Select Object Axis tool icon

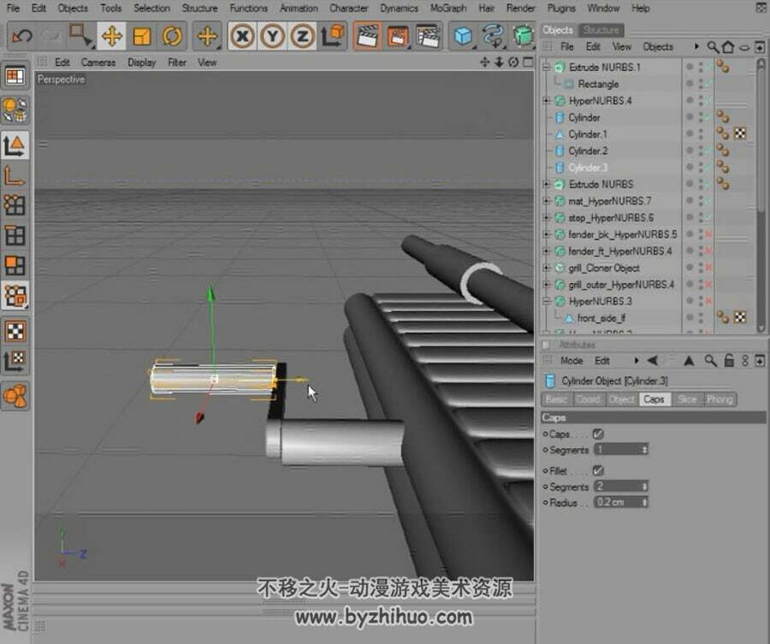[x=15, y=175]
